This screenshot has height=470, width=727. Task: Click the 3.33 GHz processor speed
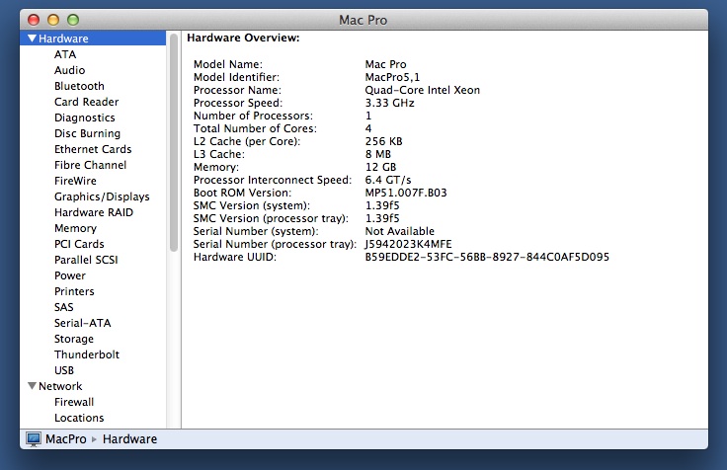click(x=389, y=103)
